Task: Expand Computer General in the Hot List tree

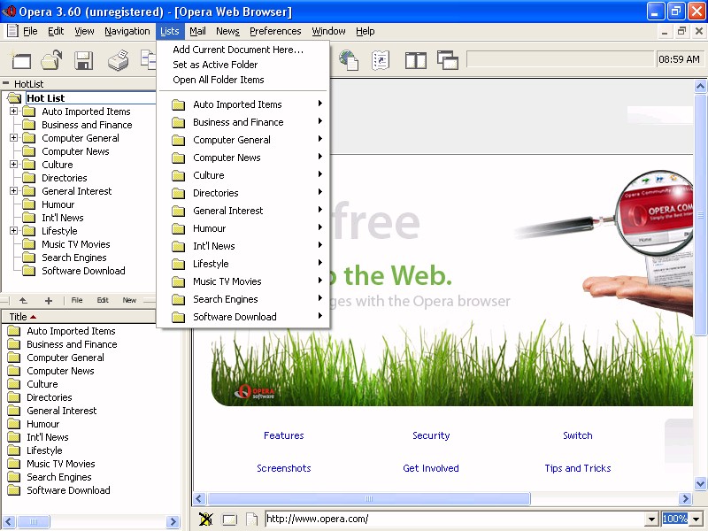Action: 14,138
